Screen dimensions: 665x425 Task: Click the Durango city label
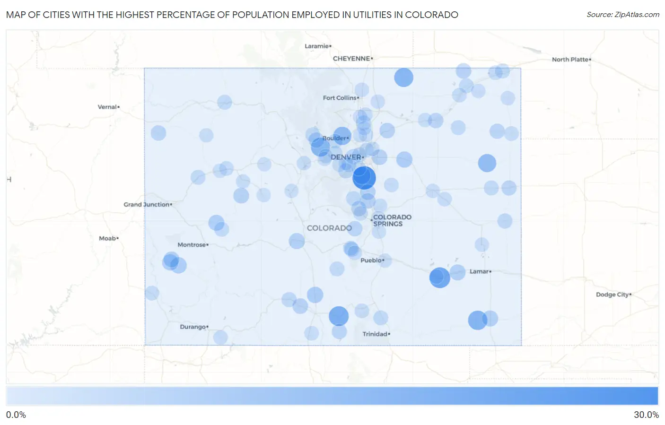pos(193,327)
